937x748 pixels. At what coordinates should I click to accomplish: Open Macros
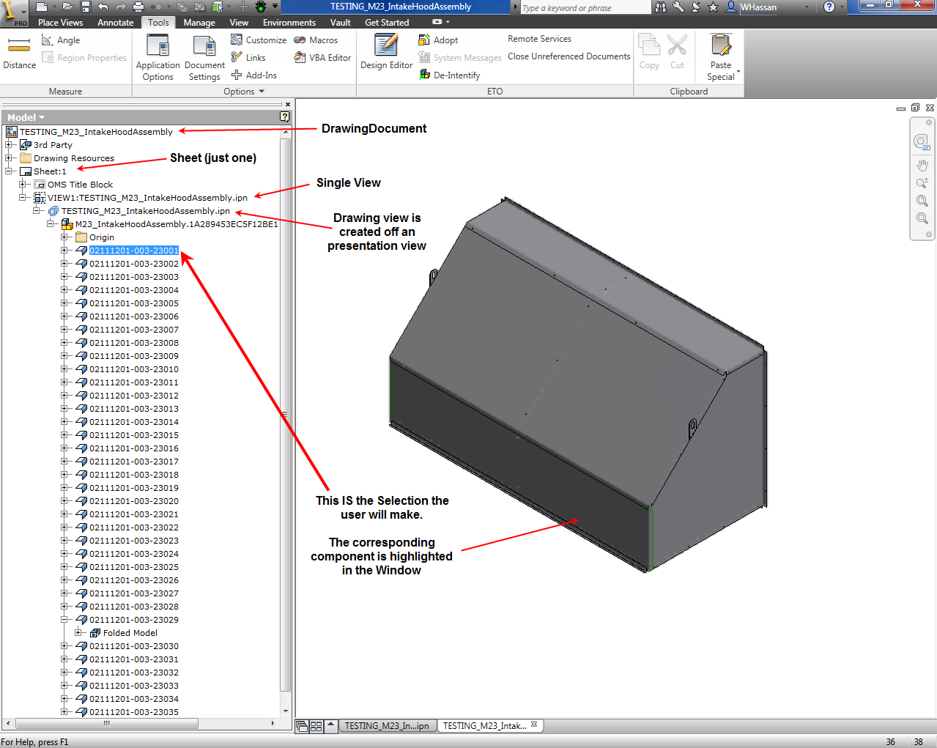pos(316,40)
